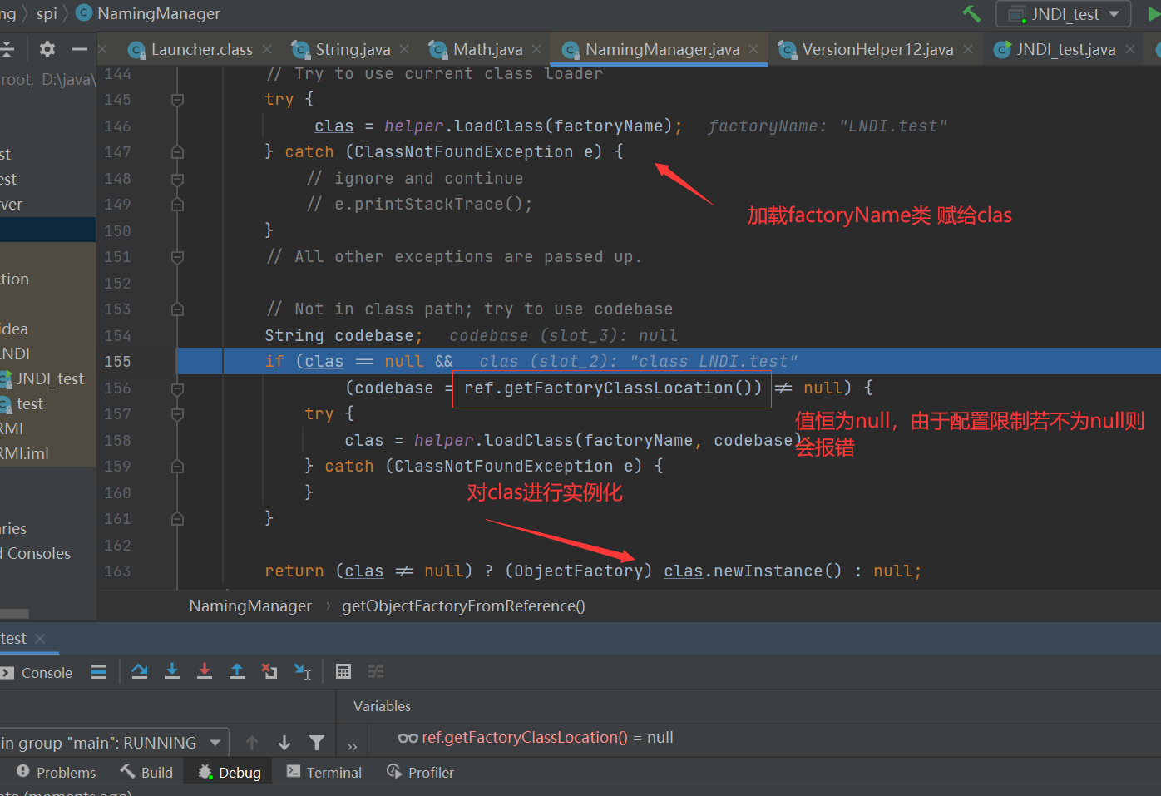Fold the comment block at line 153

coord(177,309)
